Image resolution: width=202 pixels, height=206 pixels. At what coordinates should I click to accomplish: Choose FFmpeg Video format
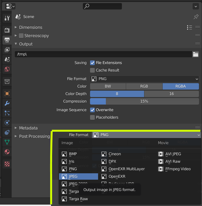coord(178,169)
